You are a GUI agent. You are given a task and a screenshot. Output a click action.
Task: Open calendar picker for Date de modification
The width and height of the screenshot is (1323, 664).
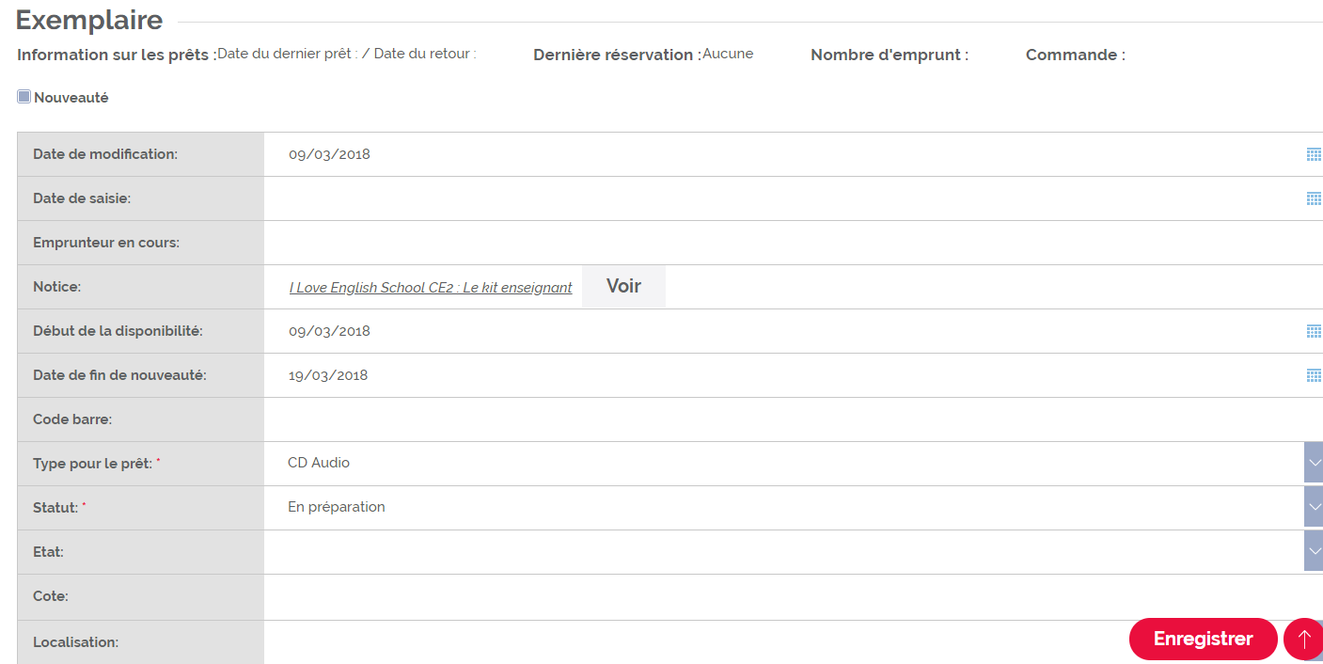click(1314, 154)
